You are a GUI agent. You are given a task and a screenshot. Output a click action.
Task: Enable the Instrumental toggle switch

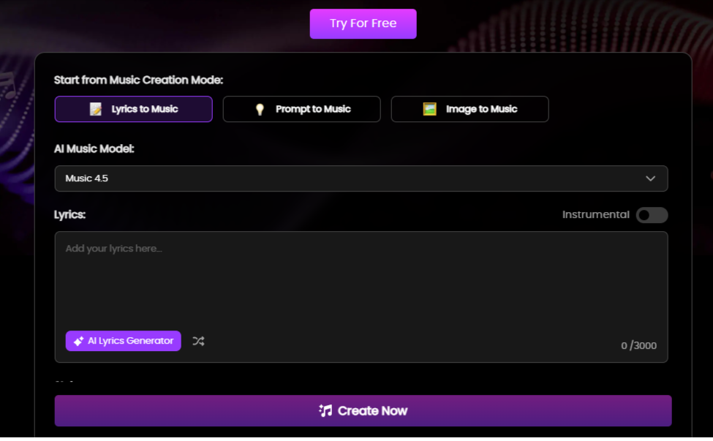(652, 214)
